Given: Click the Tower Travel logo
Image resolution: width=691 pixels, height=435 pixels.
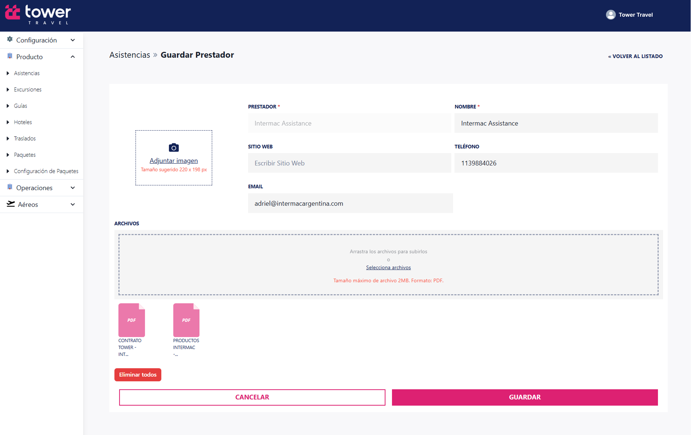Looking at the screenshot, I should (x=38, y=15).
